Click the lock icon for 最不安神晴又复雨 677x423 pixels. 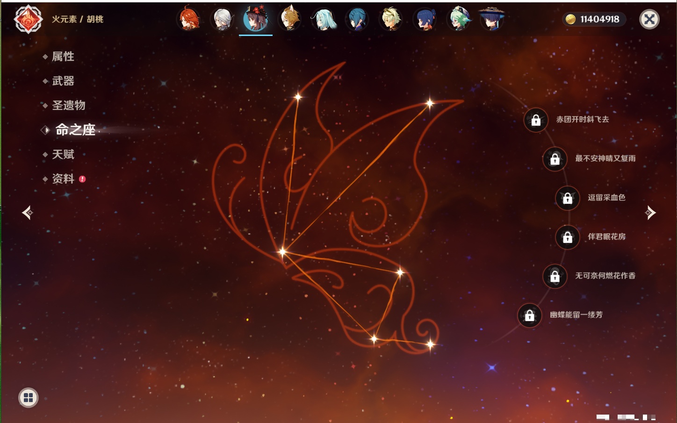pos(555,159)
